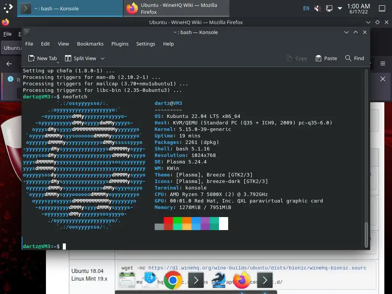Click the 'Plasma 5.24.4' DE line

181,162
